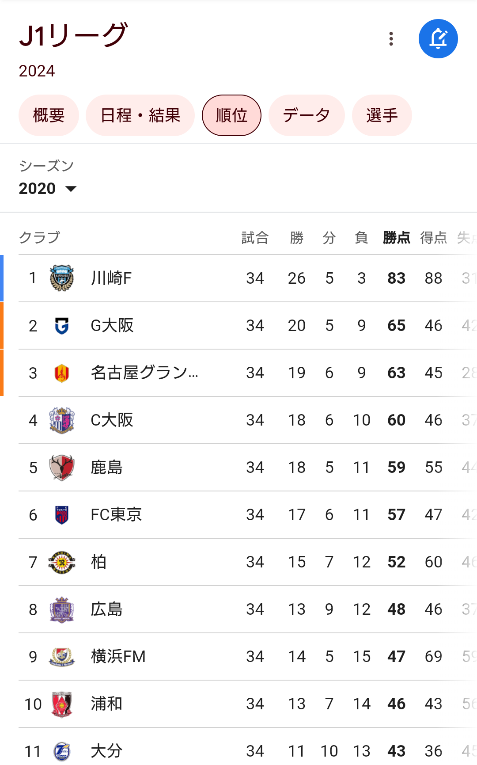
Task: Click the 柏 Reysol crest
Action: tap(62, 562)
